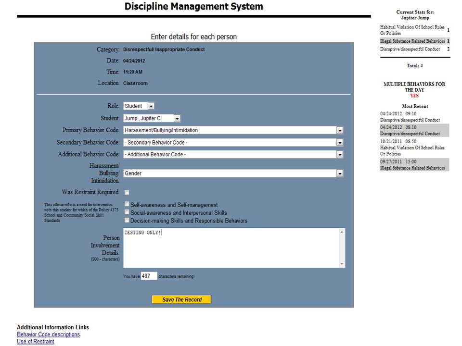Image resolution: width=462 pixels, height=346 pixels.
Task: Check Decision-making Skills and Responsible Behaviors
Action: tap(127, 220)
